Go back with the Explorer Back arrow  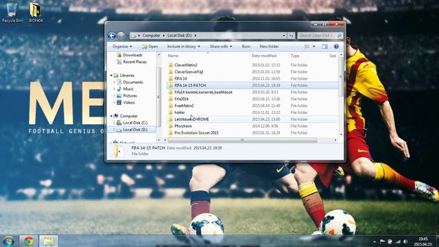[112, 36]
